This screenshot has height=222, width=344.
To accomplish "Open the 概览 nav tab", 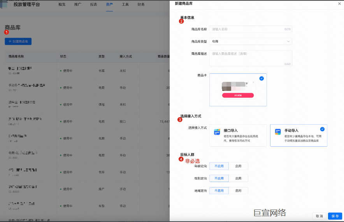I will [62, 4].
